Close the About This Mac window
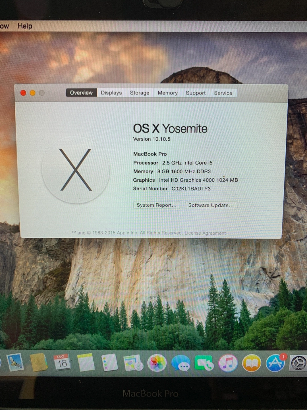 pos(23,93)
